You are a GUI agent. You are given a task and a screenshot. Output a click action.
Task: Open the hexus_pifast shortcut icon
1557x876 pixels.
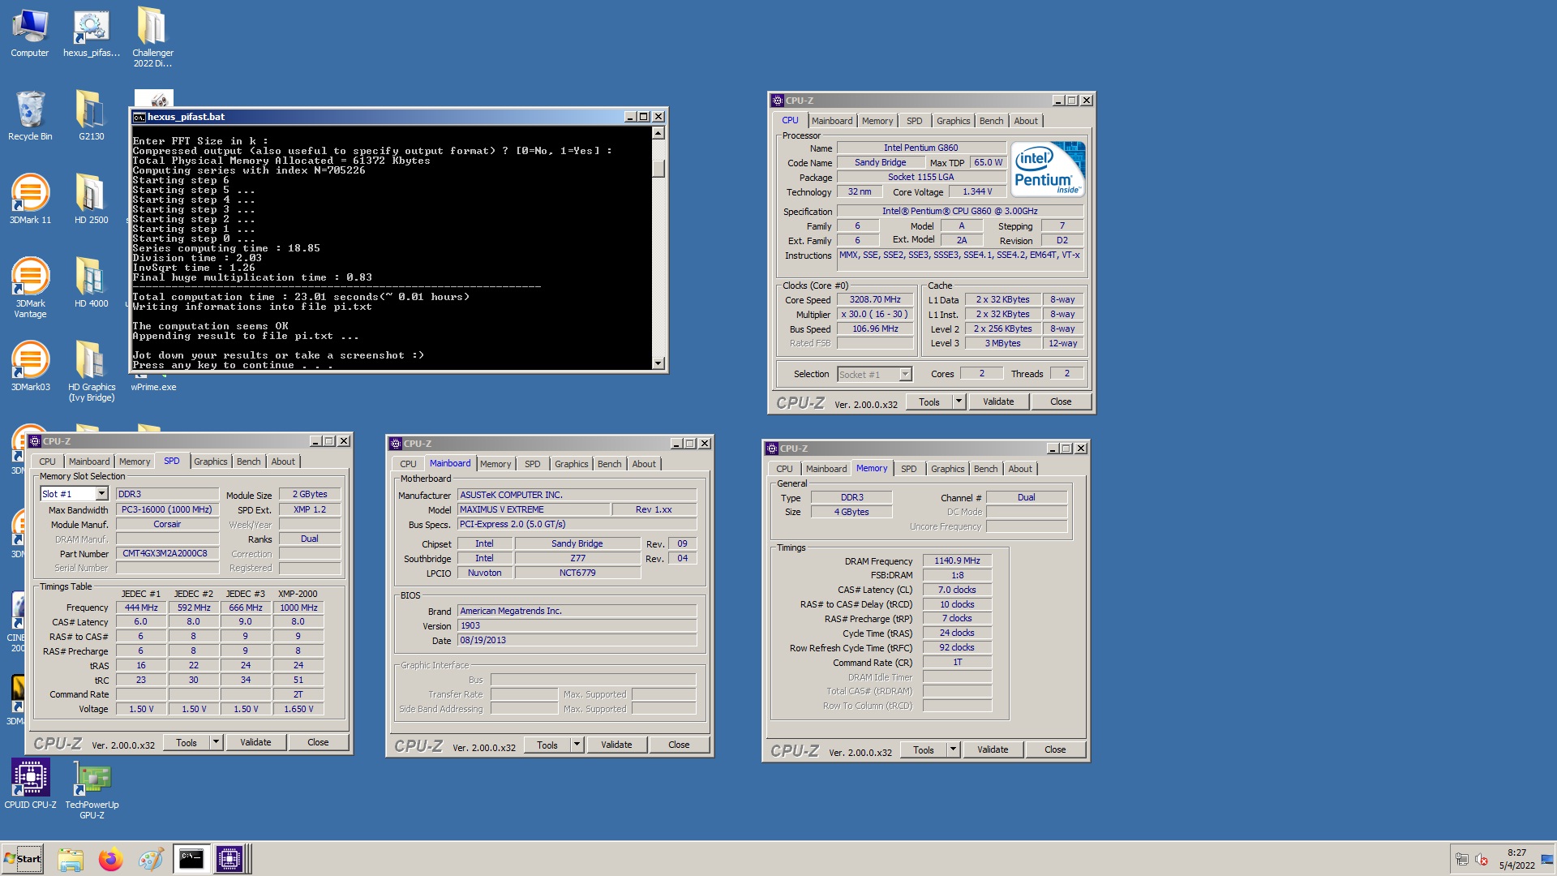coord(91,32)
